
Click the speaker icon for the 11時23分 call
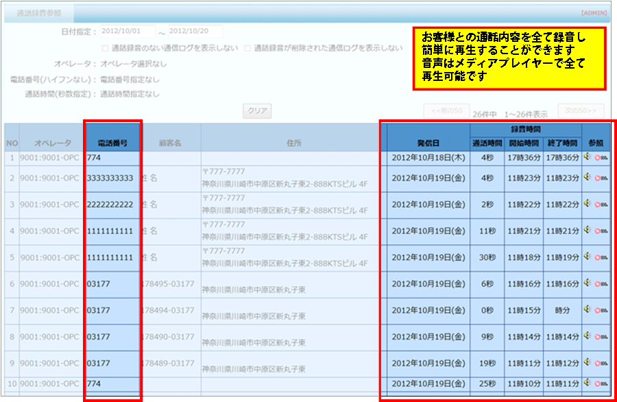588,178
